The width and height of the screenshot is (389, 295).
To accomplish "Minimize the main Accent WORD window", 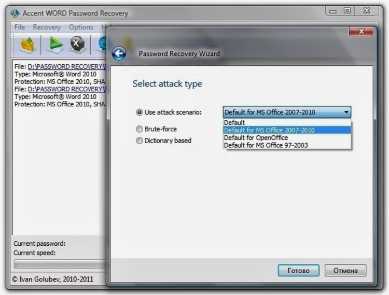I will click(332, 11).
